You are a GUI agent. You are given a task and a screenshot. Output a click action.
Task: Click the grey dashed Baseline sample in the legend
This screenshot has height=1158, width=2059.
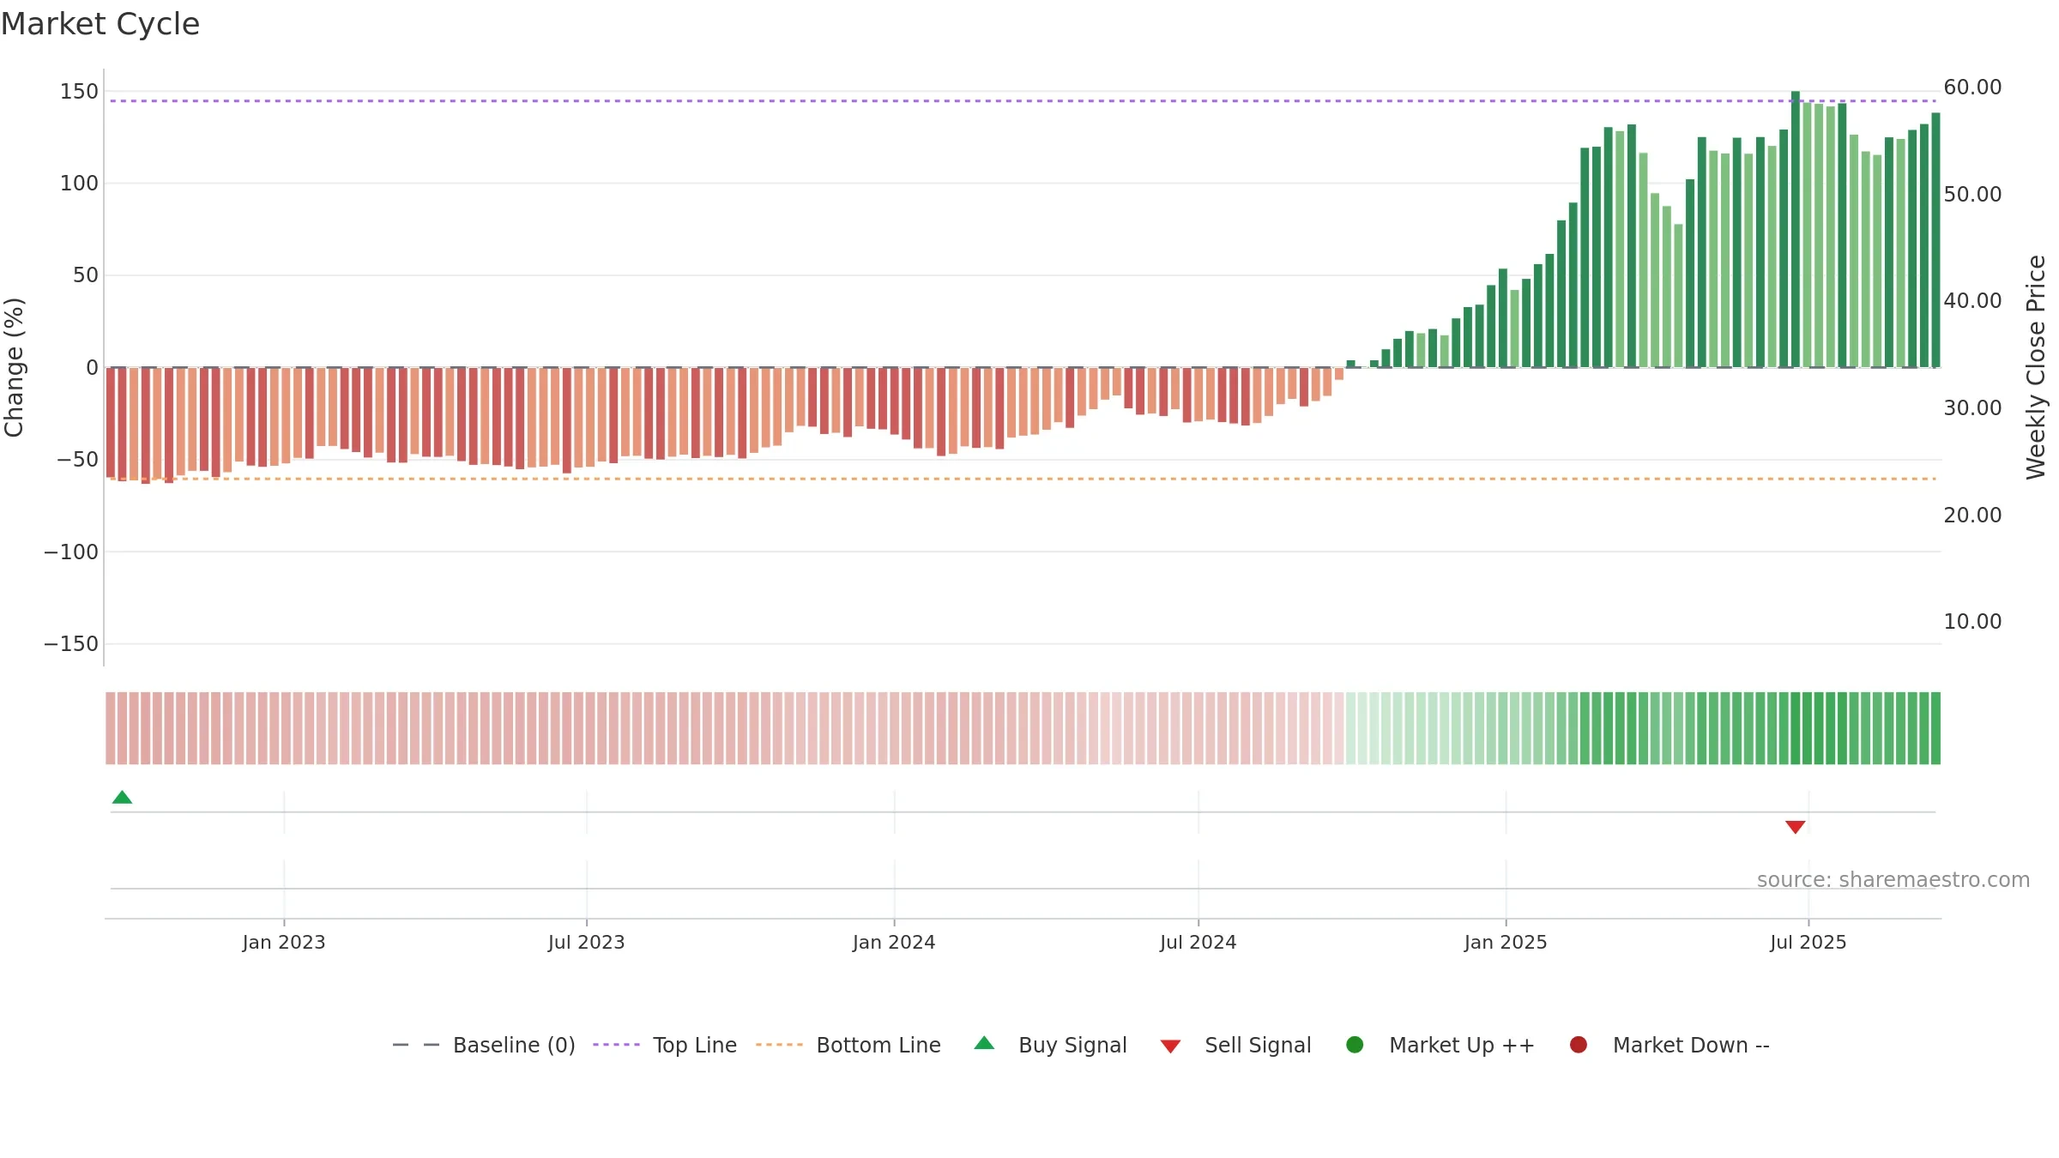[416, 1045]
